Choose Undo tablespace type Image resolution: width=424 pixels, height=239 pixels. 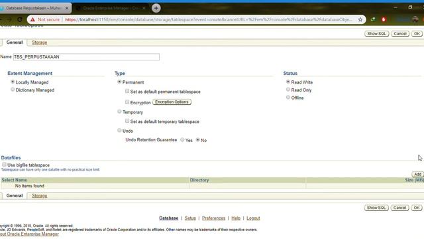pyautogui.click(x=119, y=131)
